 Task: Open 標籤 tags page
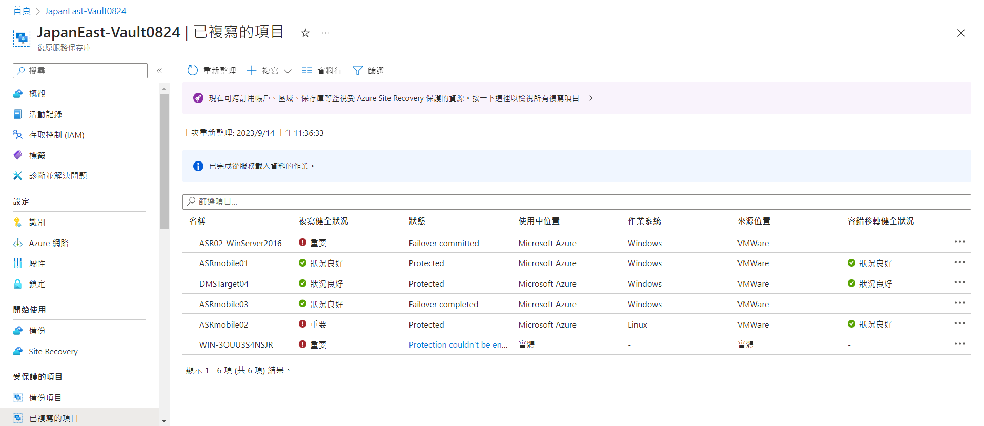(37, 155)
